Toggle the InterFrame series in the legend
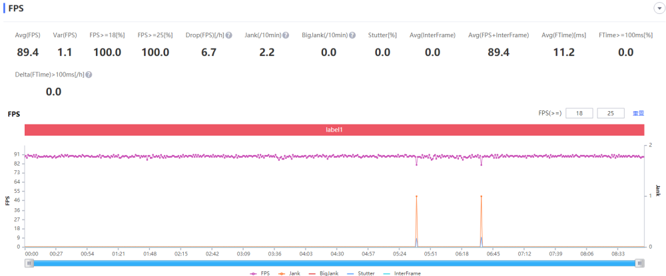The width and height of the screenshot is (666, 276). coord(402,273)
